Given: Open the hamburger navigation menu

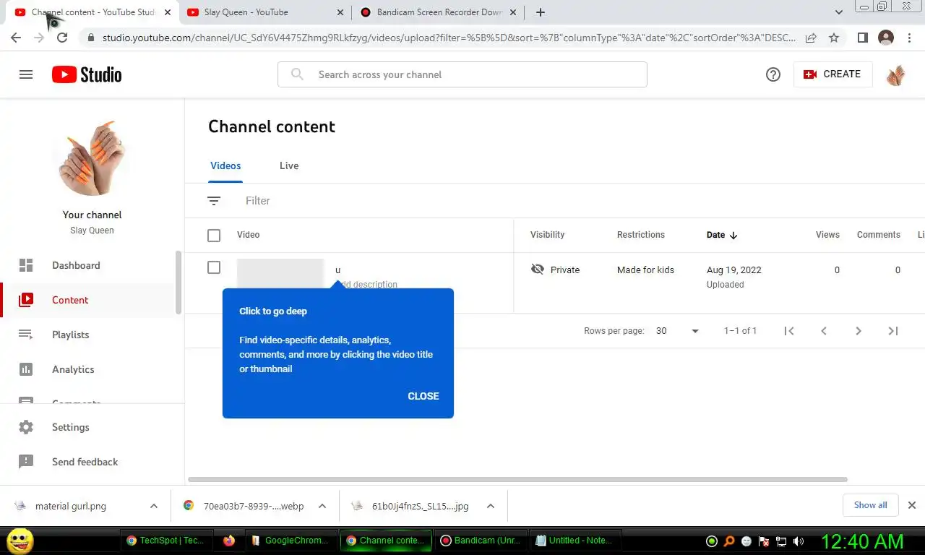Looking at the screenshot, I should coord(26,74).
